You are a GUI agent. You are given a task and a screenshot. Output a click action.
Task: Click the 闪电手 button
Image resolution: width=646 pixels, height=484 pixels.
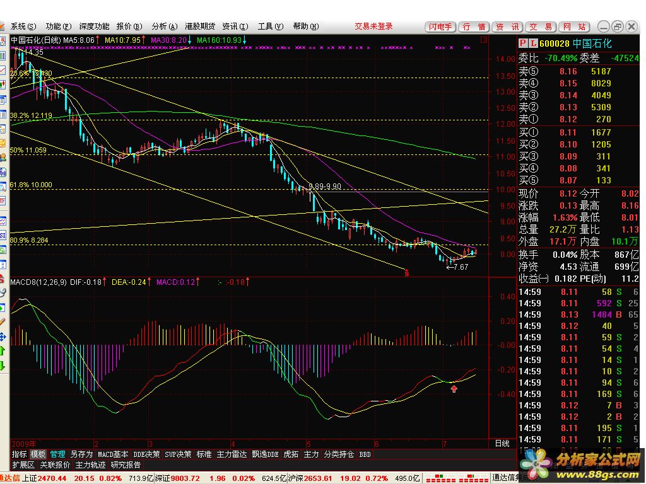coord(440,26)
